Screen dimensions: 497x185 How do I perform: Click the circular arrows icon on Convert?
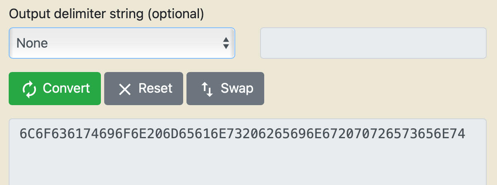[29, 89]
